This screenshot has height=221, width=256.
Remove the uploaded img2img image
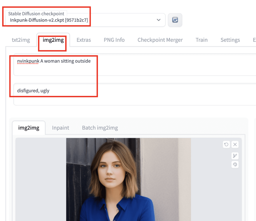click(235, 144)
